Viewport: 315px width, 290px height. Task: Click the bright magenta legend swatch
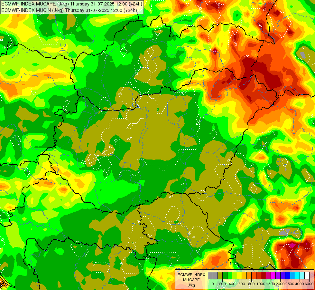273,275
